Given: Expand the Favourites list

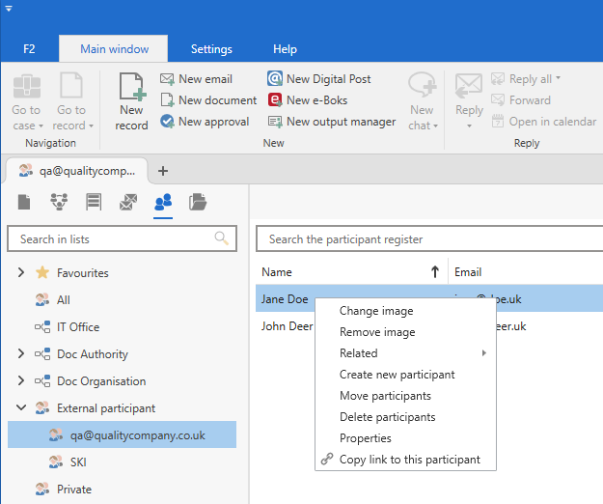Looking at the screenshot, I should tap(21, 273).
